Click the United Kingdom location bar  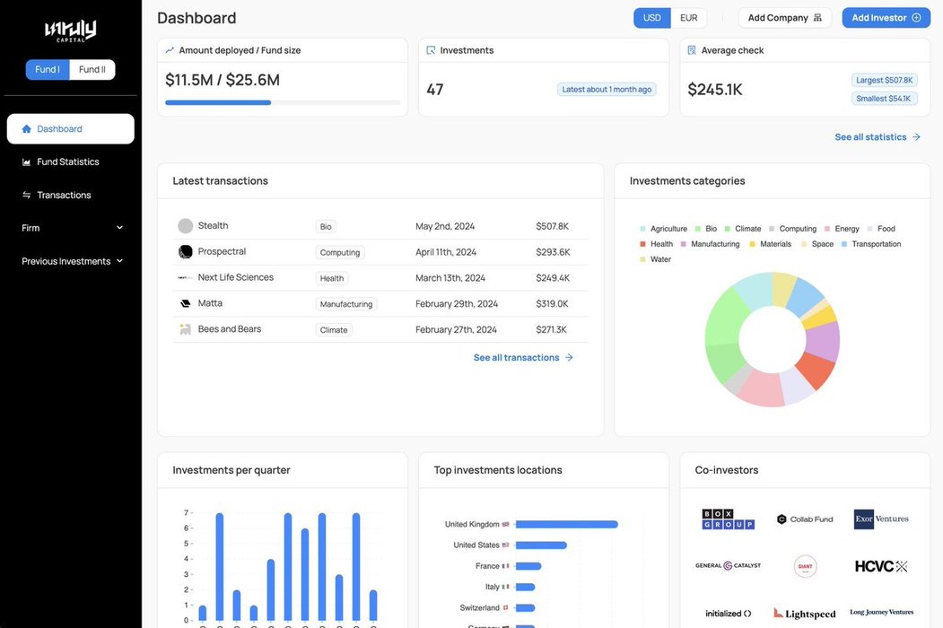click(566, 525)
